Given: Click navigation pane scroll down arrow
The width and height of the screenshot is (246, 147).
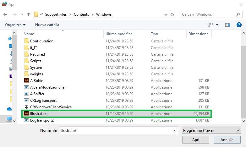Looking at the screenshot, I should click(x=14, y=121).
